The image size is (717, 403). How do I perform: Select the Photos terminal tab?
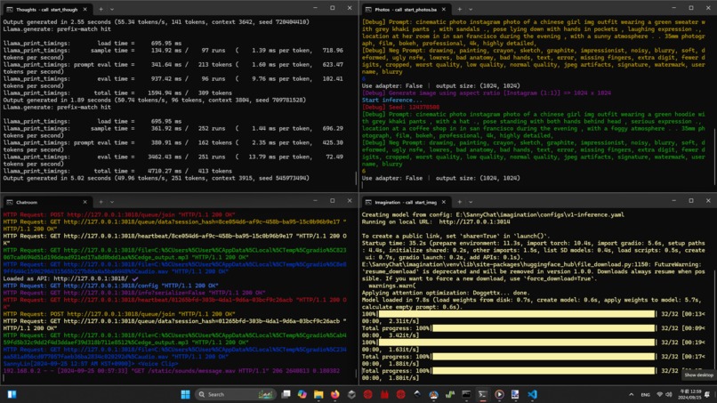pyautogui.click(x=406, y=9)
